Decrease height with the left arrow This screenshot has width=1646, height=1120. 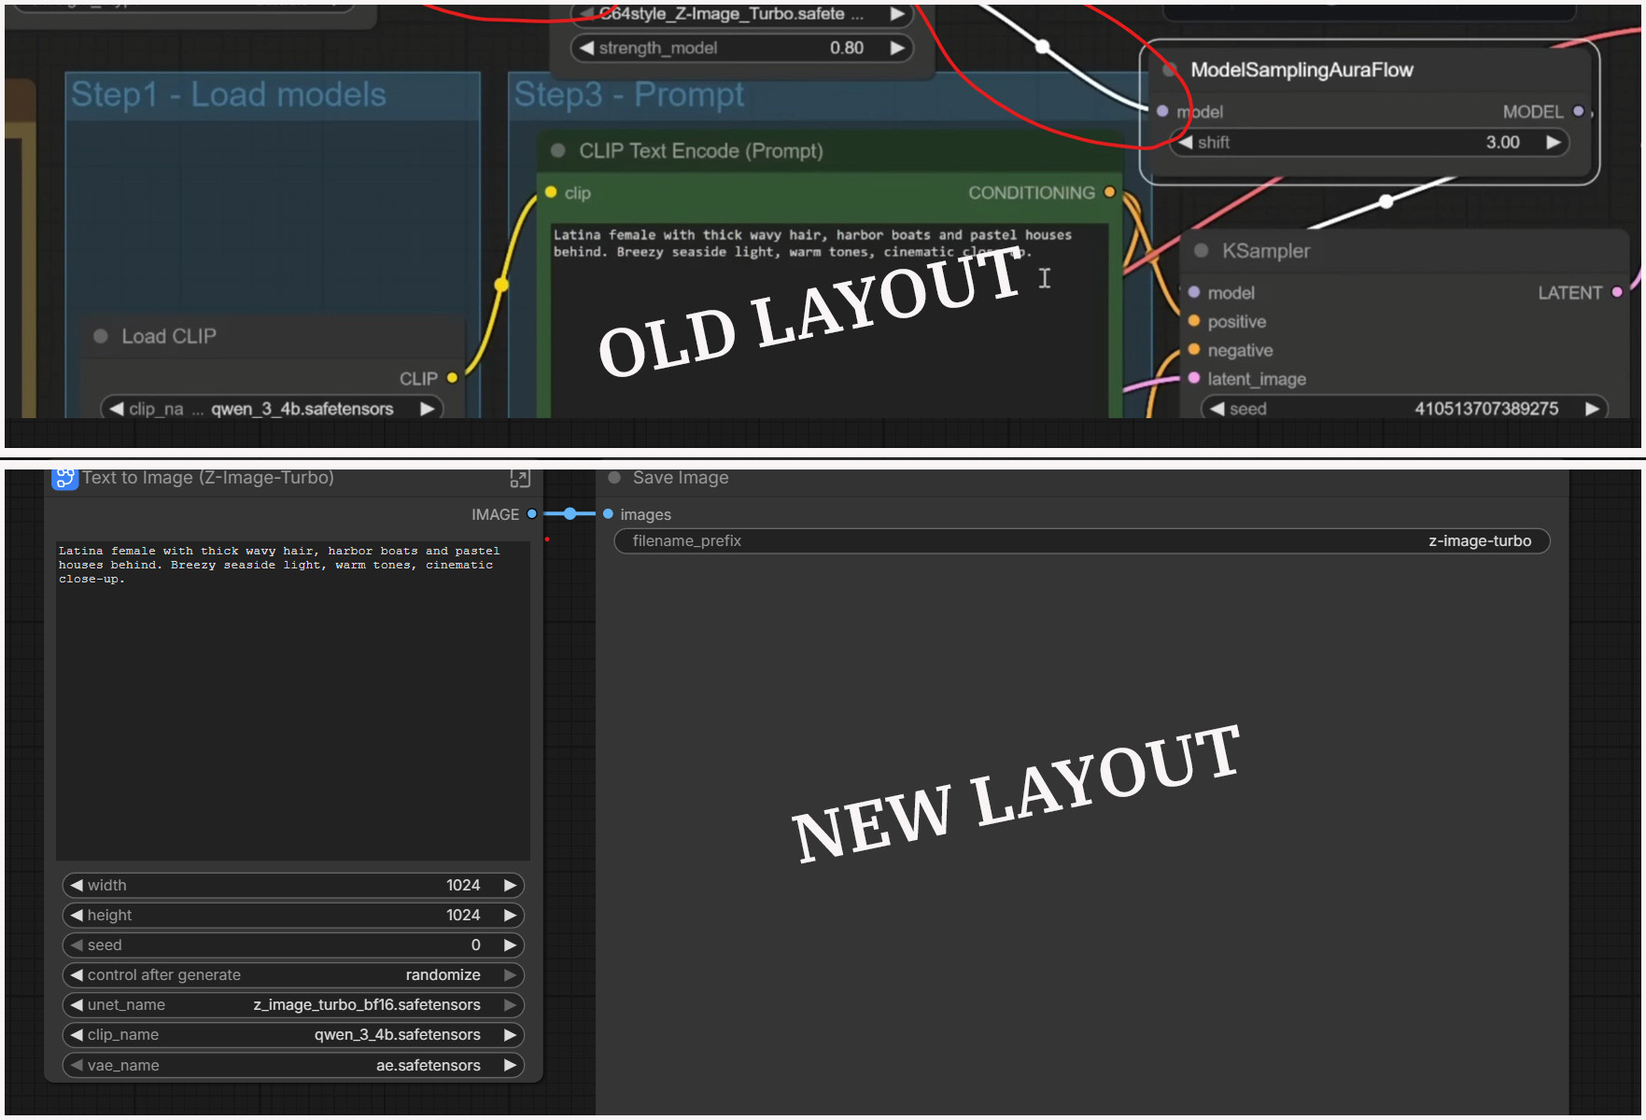point(77,915)
